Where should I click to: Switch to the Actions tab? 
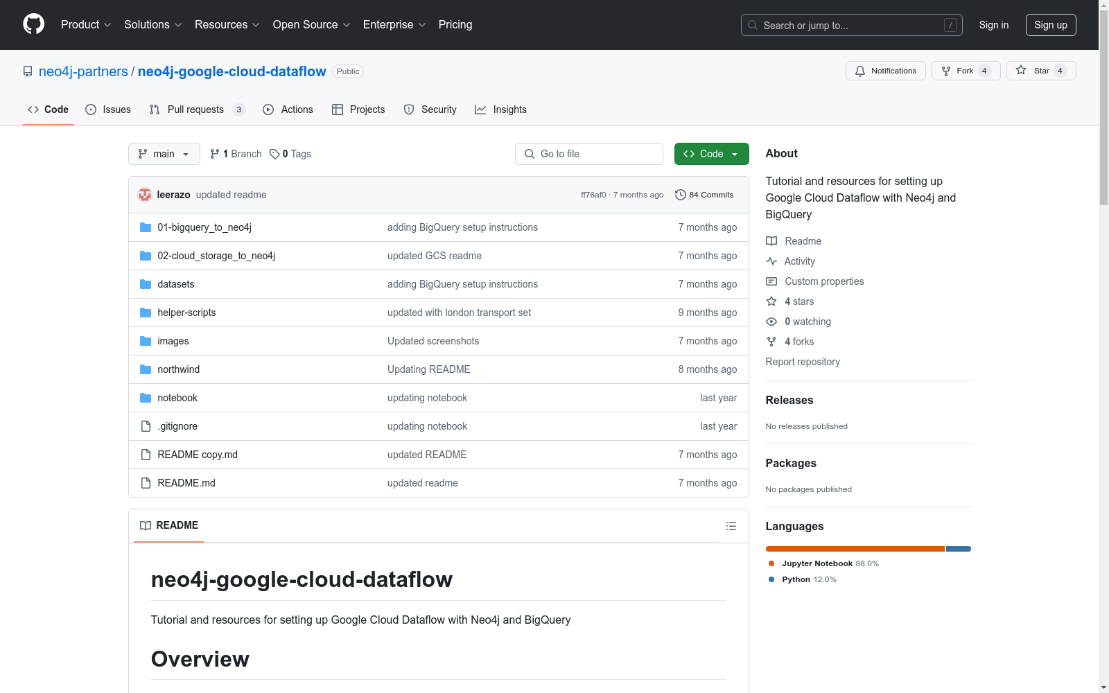click(288, 109)
